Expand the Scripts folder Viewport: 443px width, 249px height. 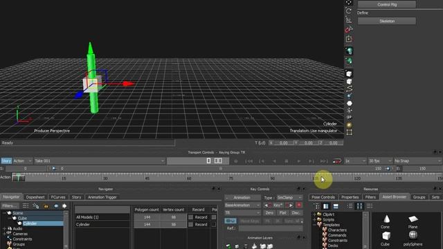coord(314,220)
